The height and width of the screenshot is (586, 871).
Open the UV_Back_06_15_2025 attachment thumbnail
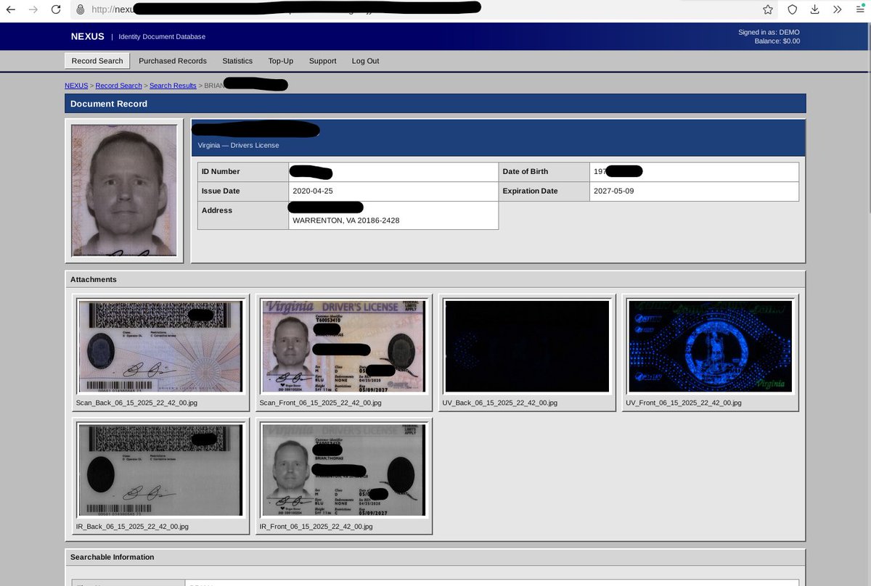[527, 347]
